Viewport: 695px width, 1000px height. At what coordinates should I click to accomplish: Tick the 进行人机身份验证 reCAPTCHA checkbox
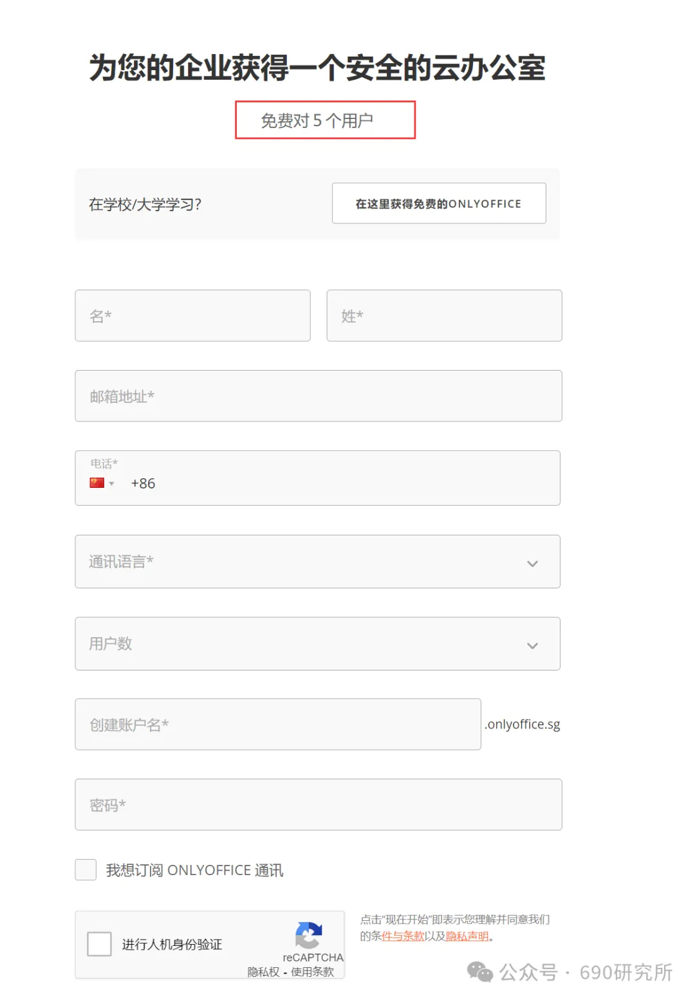pyautogui.click(x=99, y=944)
